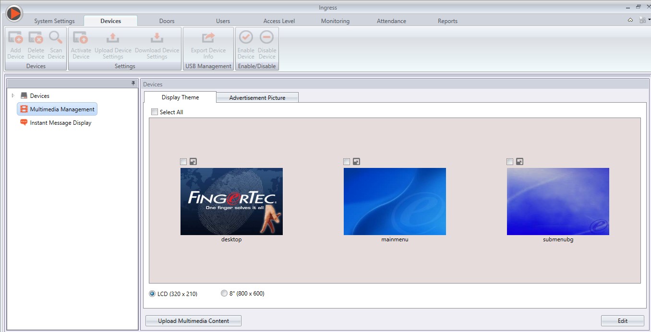Check the box above the mainmenu image
Viewport: 651px width, 332px height.
pos(347,162)
